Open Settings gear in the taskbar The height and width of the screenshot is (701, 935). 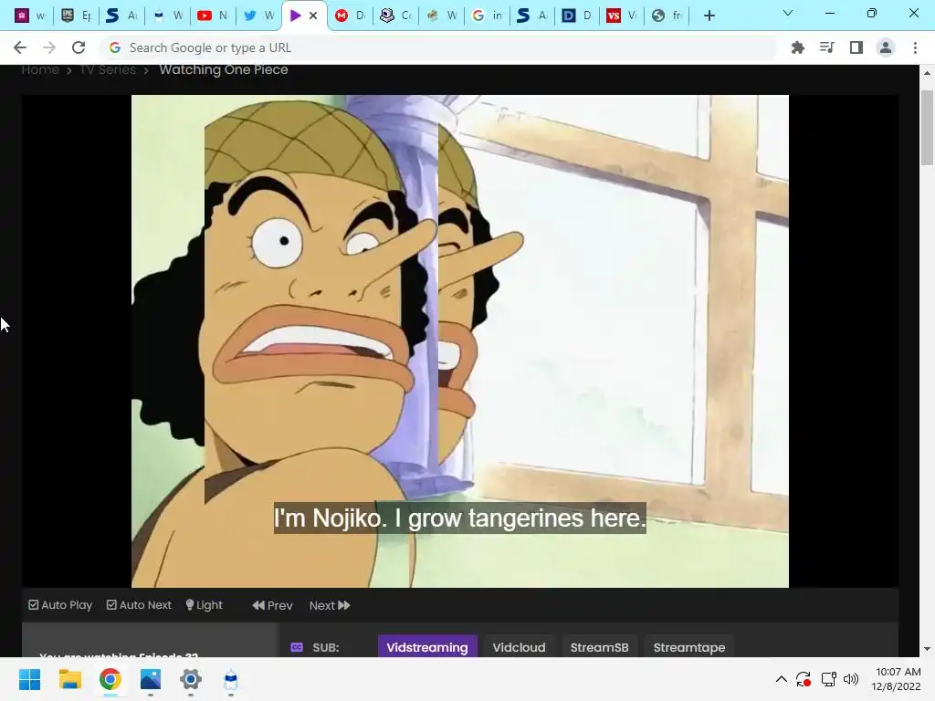[x=190, y=679]
